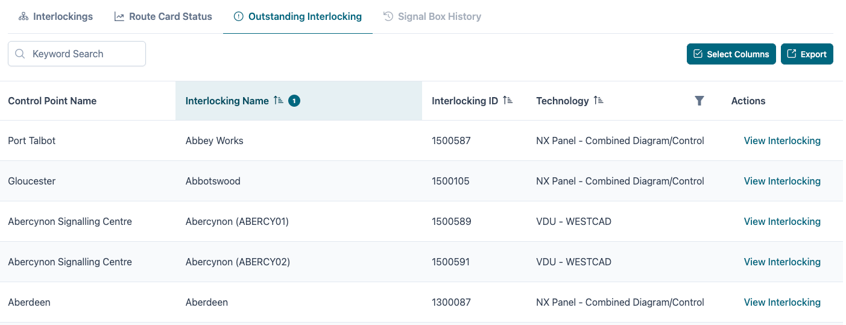Open the Route Card Status tab

tap(170, 16)
